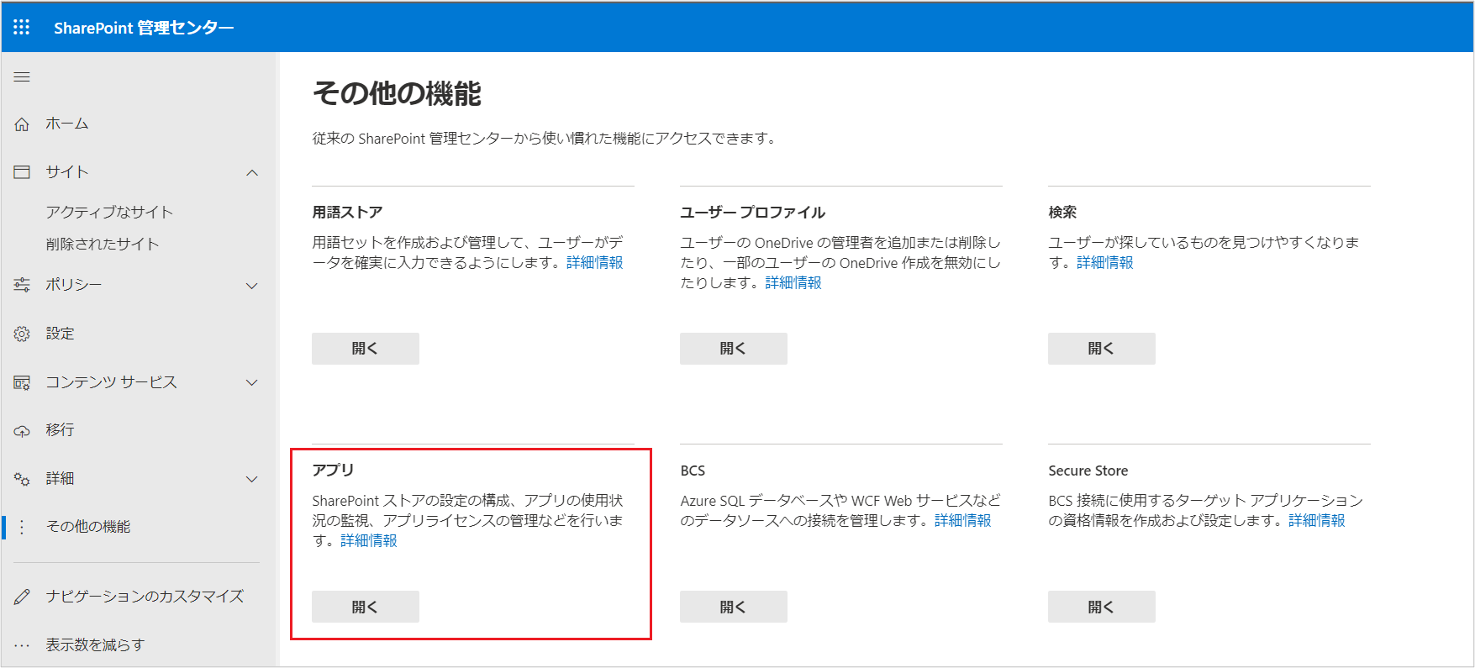Screen dimensions: 1475x668
Task: Click the 詳細 label in sidebar
Action: tap(60, 478)
